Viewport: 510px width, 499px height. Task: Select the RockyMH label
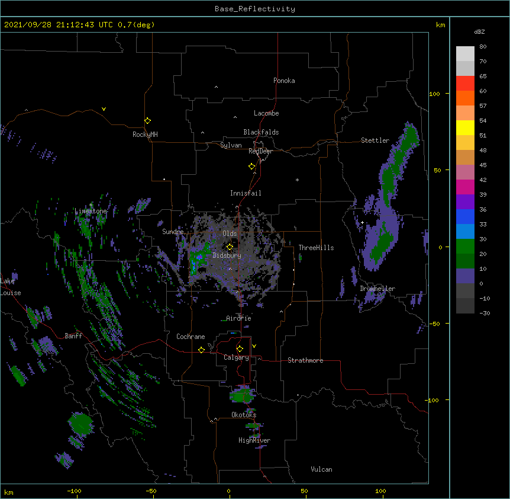(x=145, y=135)
